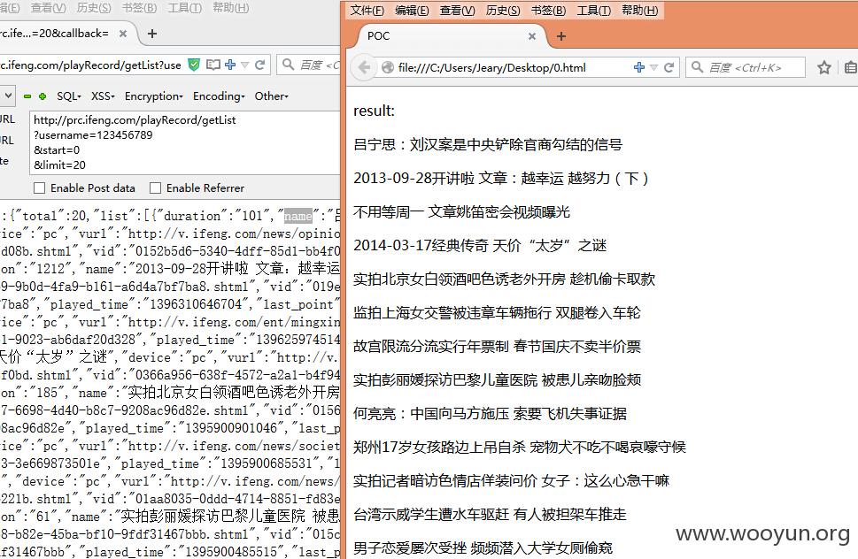Viewport: 858px width, 559px height.
Task: Click HackBar green plus icon
Action: tap(43, 96)
